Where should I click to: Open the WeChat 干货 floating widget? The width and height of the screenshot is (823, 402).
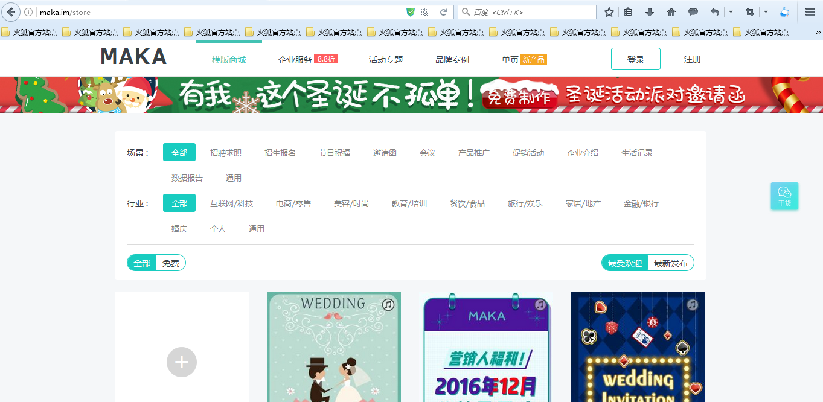click(x=784, y=196)
